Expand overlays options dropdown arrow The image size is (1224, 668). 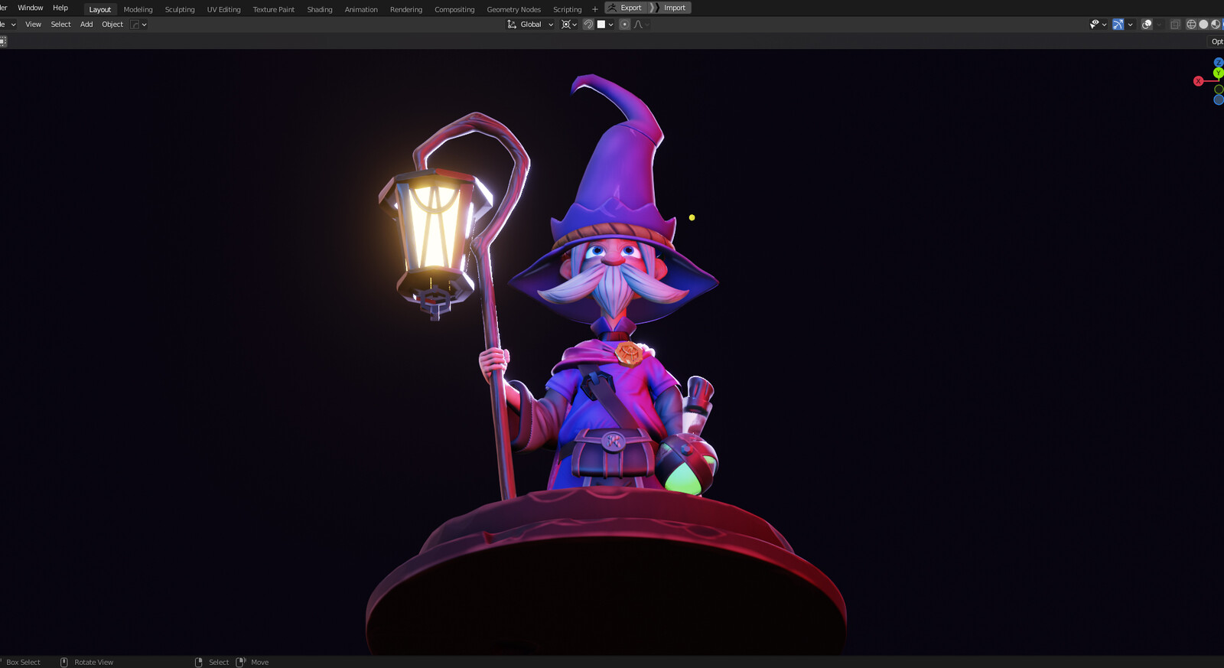click(1159, 24)
